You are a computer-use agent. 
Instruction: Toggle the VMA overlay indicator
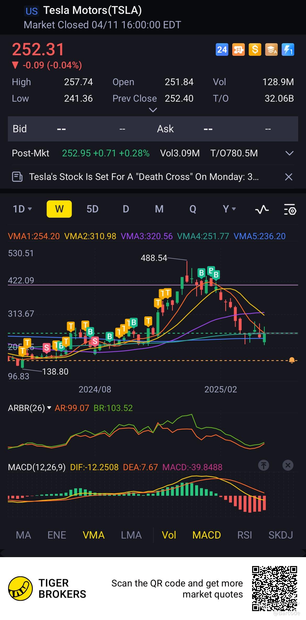[94, 535]
